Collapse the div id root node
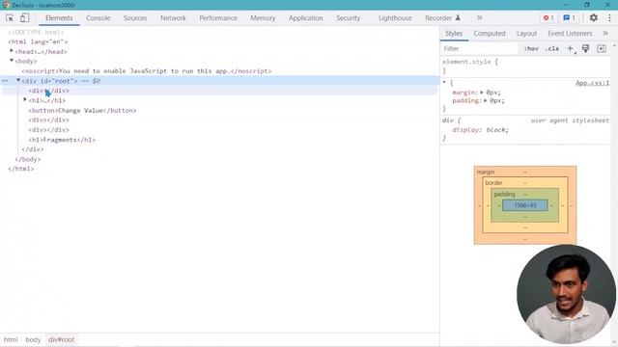This screenshot has height=347, width=618. tap(18, 80)
